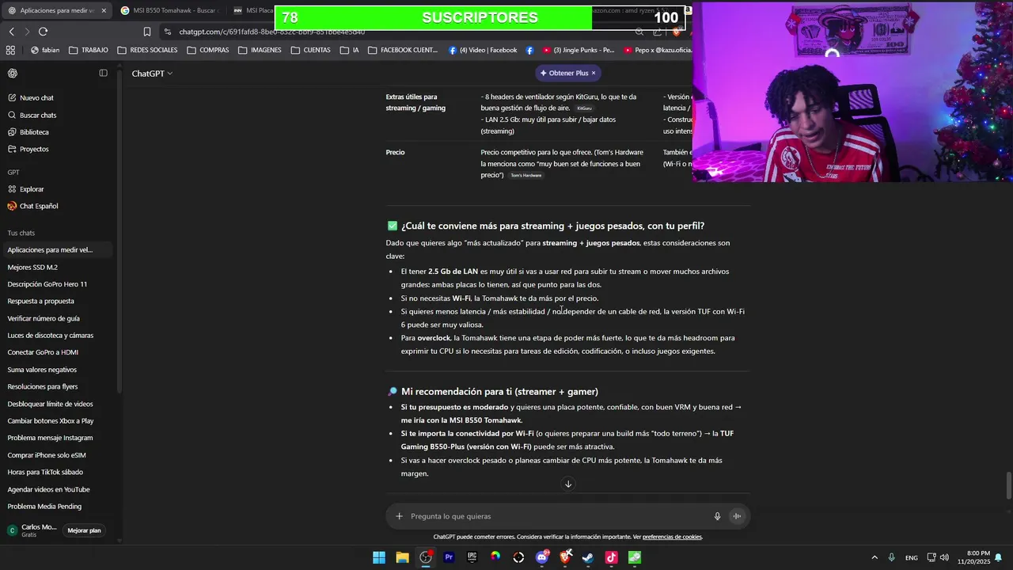
Task: Click the page vertical scrollbar thumb
Action: 1008,485
